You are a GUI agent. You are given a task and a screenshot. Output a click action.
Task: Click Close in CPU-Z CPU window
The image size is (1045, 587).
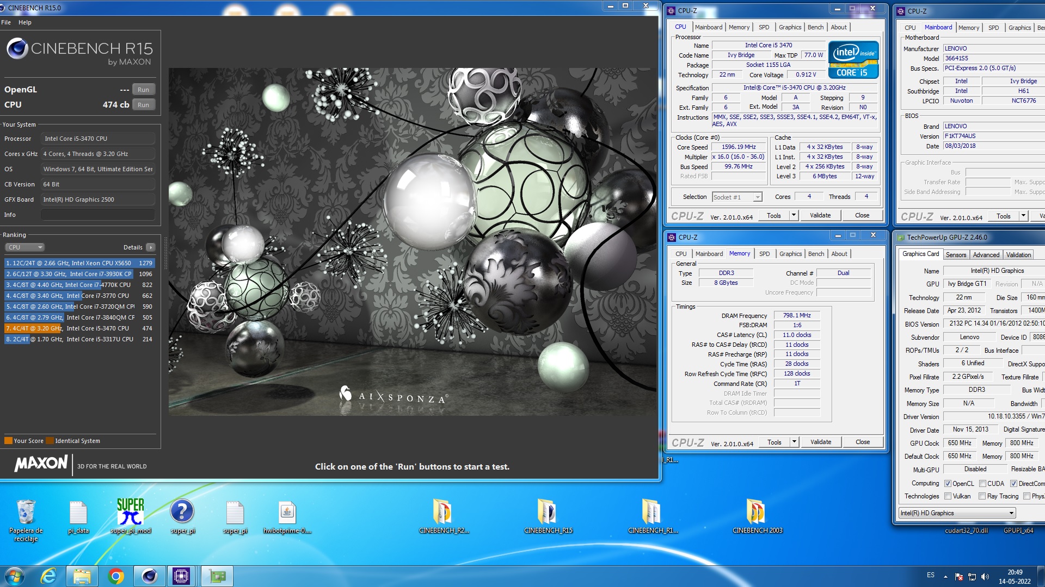pos(862,215)
